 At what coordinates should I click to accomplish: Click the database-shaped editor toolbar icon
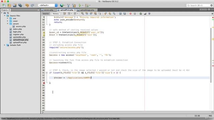149,14
